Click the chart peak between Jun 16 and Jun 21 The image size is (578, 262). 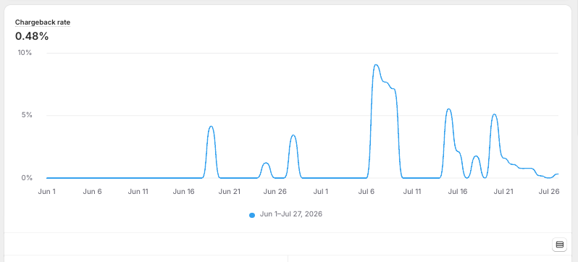coord(211,127)
